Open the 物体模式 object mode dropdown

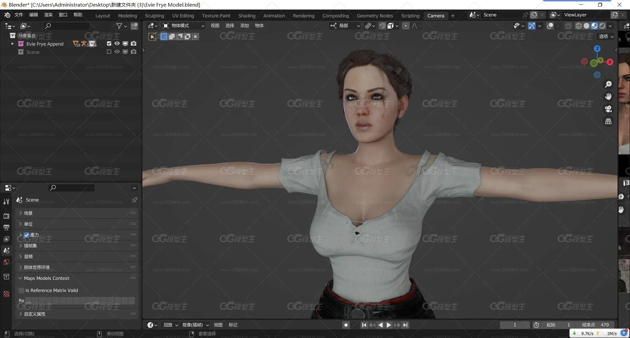click(184, 26)
